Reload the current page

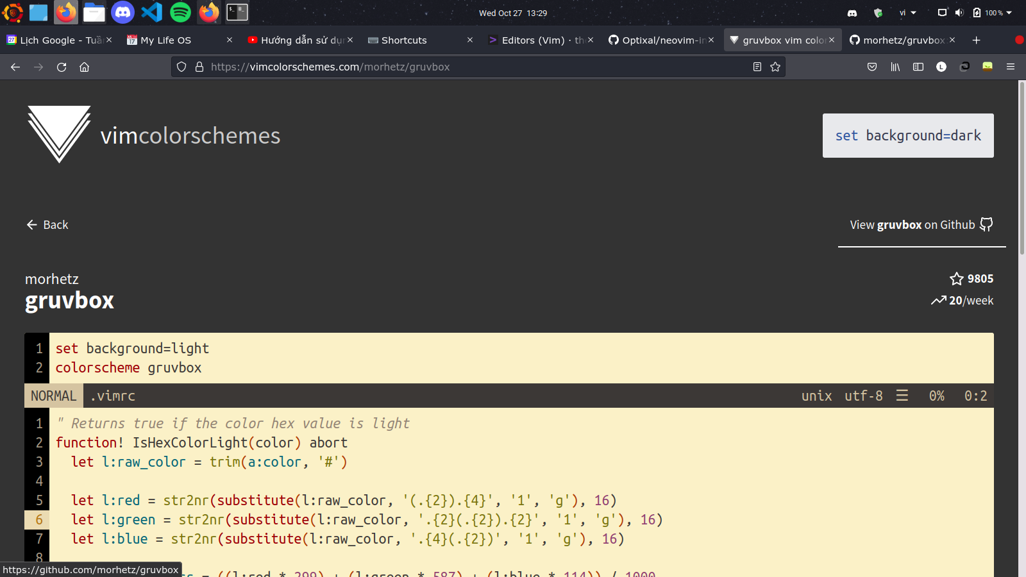click(62, 67)
